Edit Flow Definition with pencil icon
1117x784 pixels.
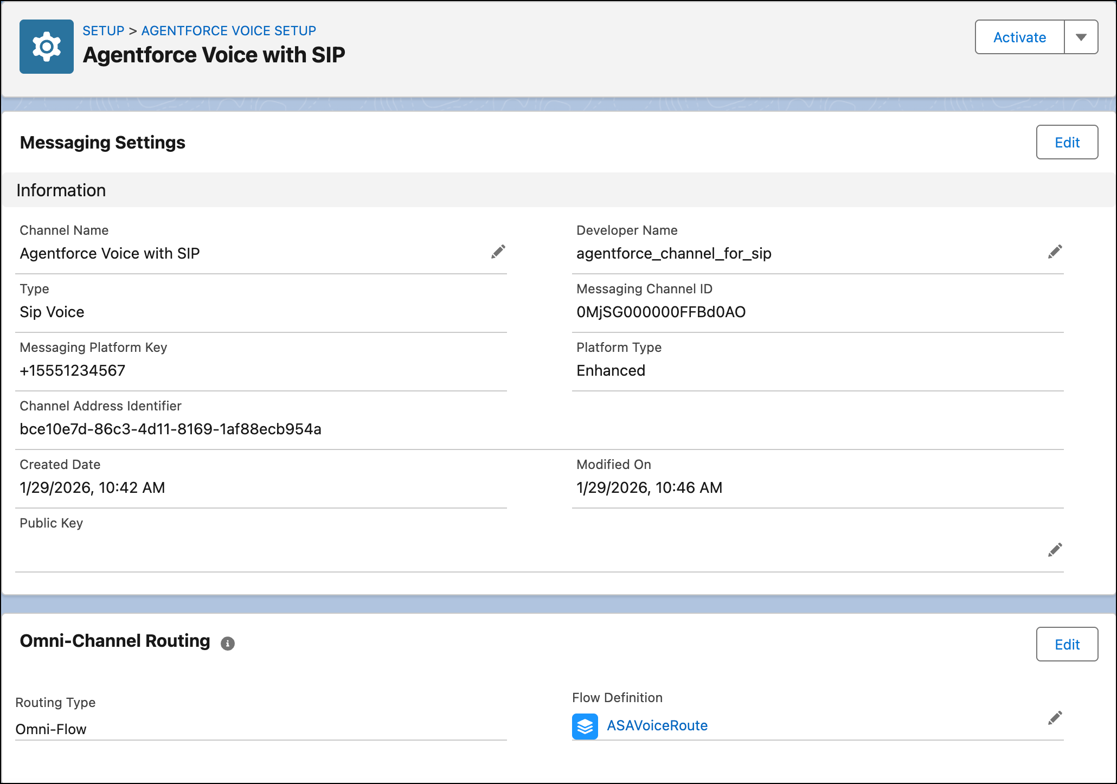click(1055, 718)
